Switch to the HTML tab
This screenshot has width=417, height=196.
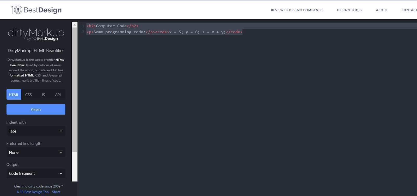(14, 94)
